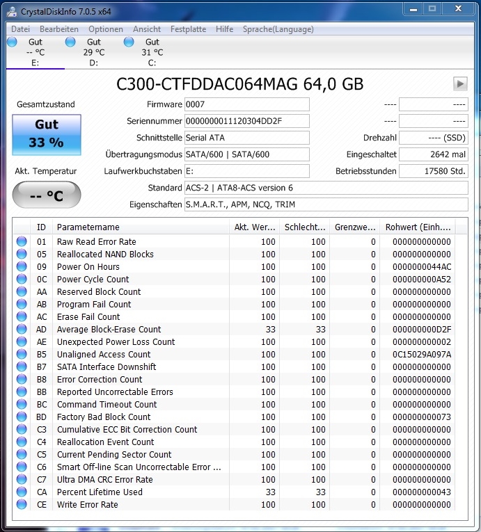This screenshot has width=481, height=532.
Task: Click status orb of Cumulative ECC Bit Correction
Action: (22, 429)
